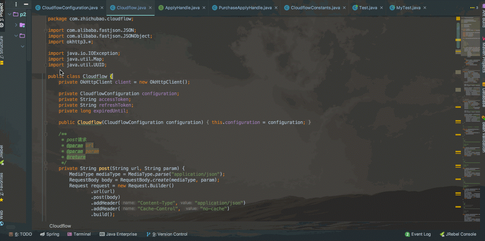Fold the post method body

pos(46,168)
